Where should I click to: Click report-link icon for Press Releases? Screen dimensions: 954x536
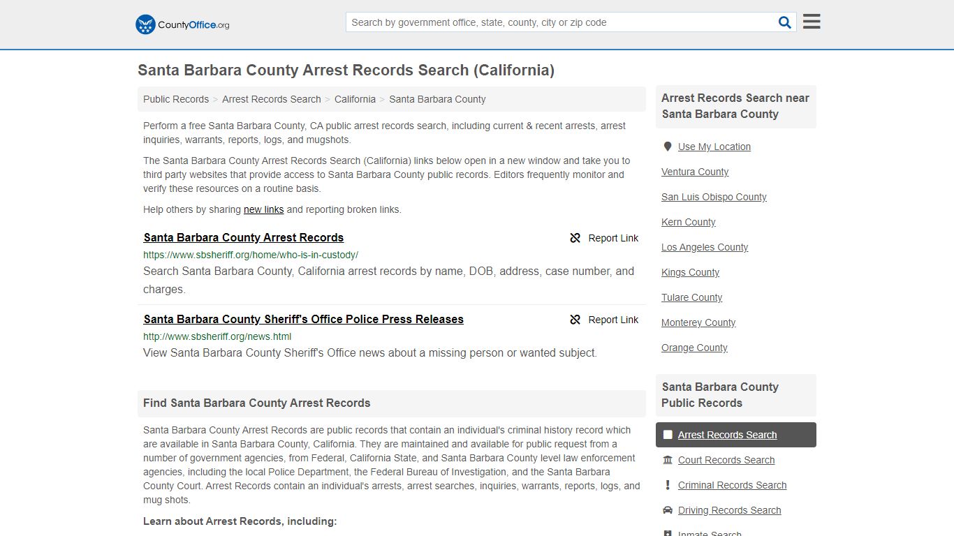click(x=575, y=320)
